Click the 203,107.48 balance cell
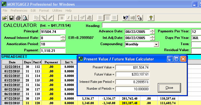 point(130,103)
